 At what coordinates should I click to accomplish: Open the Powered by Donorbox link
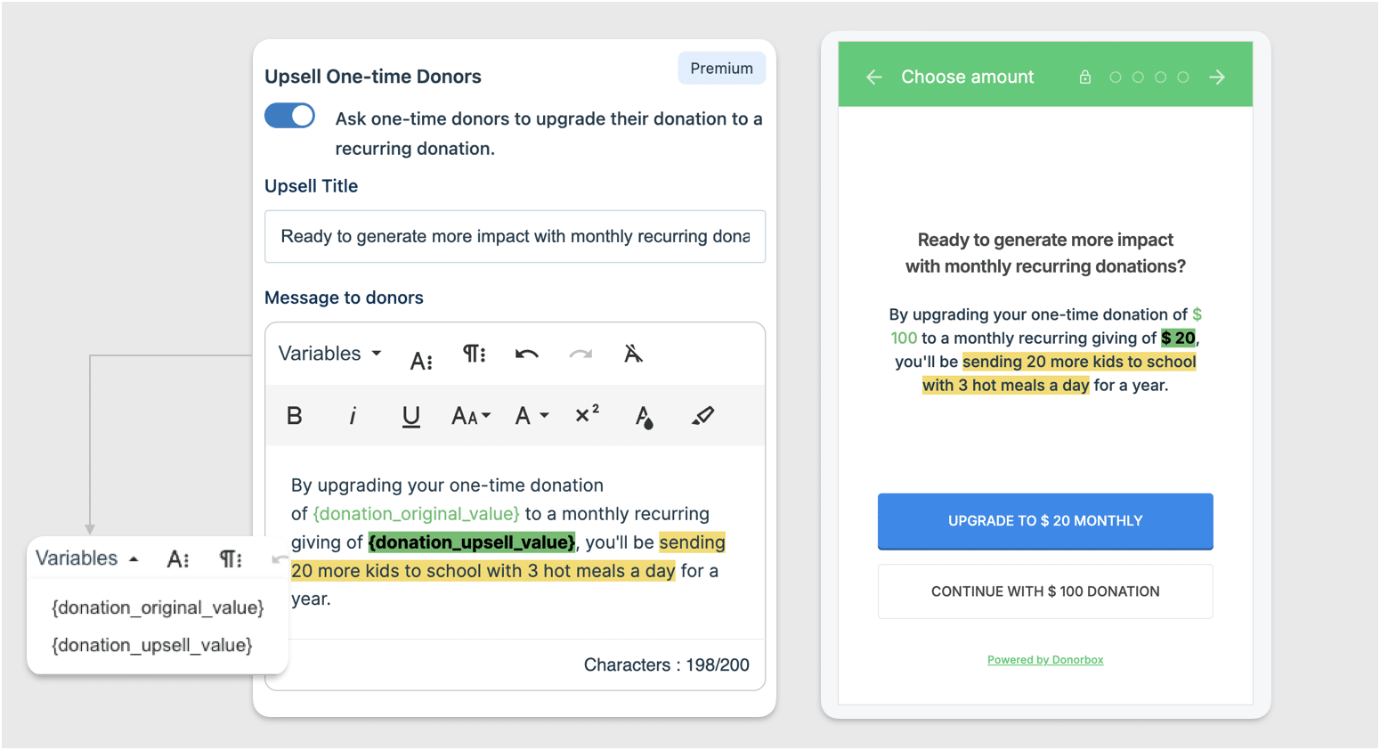pos(1044,660)
